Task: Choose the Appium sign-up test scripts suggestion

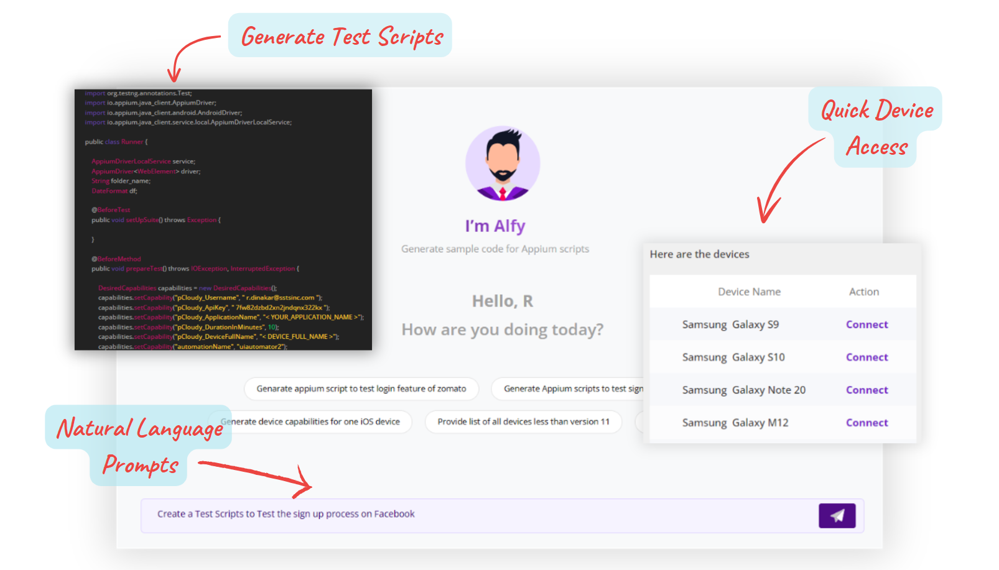Action: (569, 388)
